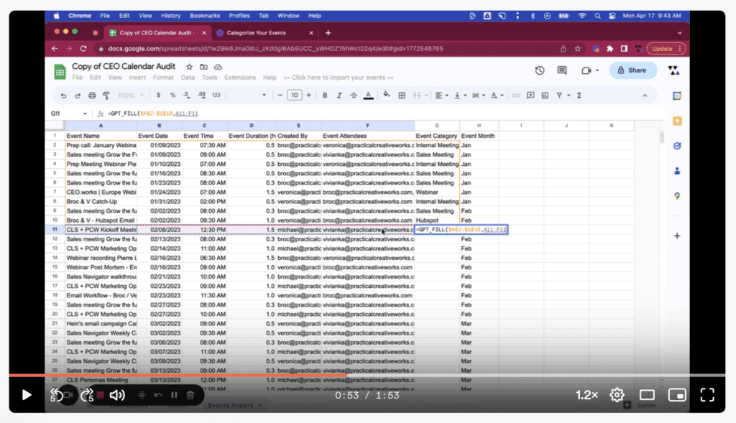Open Google Tasks side panel
This screenshot has height=423, width=736.
pos(677,146)
